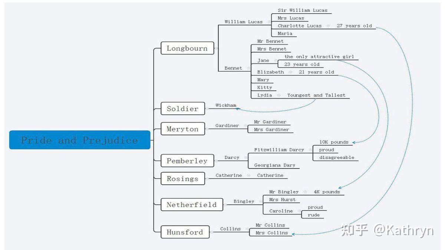Select the Pride and Prejudice root node
Image resolution: width=445 pixels, height=250 pixels.
point(80,140)
